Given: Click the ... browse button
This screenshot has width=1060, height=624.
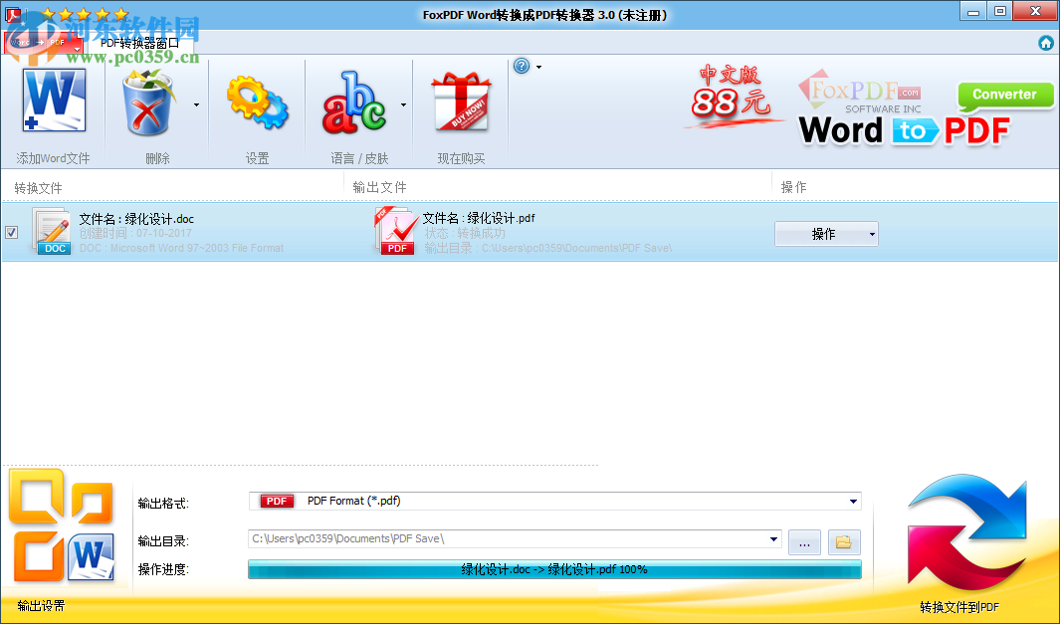Looking at the screenshot, I should coord(804,542).
